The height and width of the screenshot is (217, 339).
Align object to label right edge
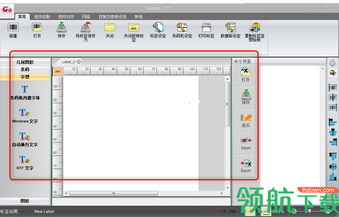point(333,107)
